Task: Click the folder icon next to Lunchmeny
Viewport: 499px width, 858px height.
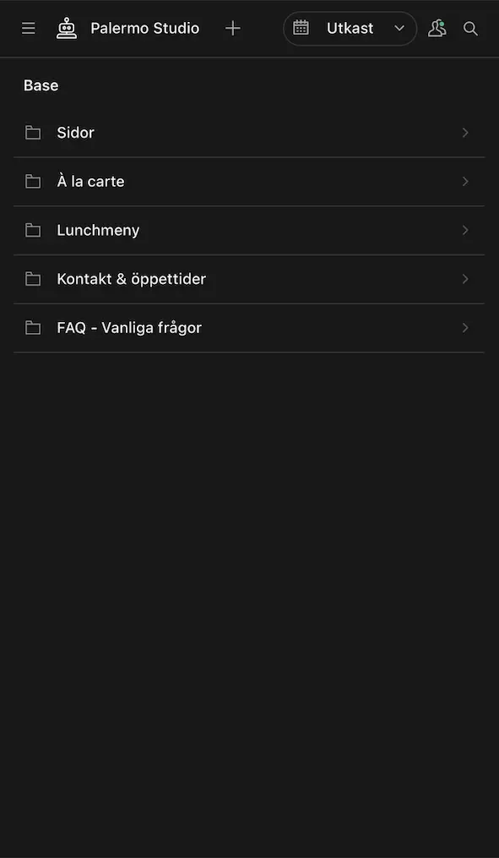Action: [x=33, y=229]
